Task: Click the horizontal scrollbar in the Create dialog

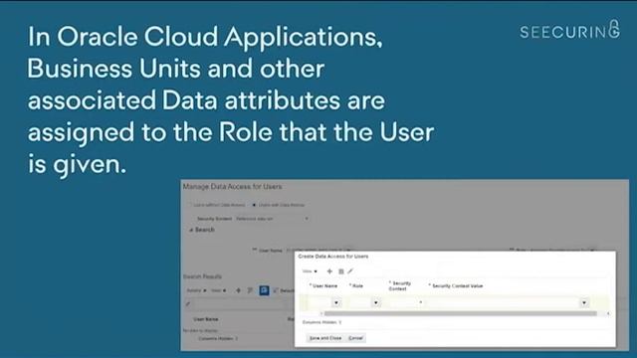Action: pos(460,313)
